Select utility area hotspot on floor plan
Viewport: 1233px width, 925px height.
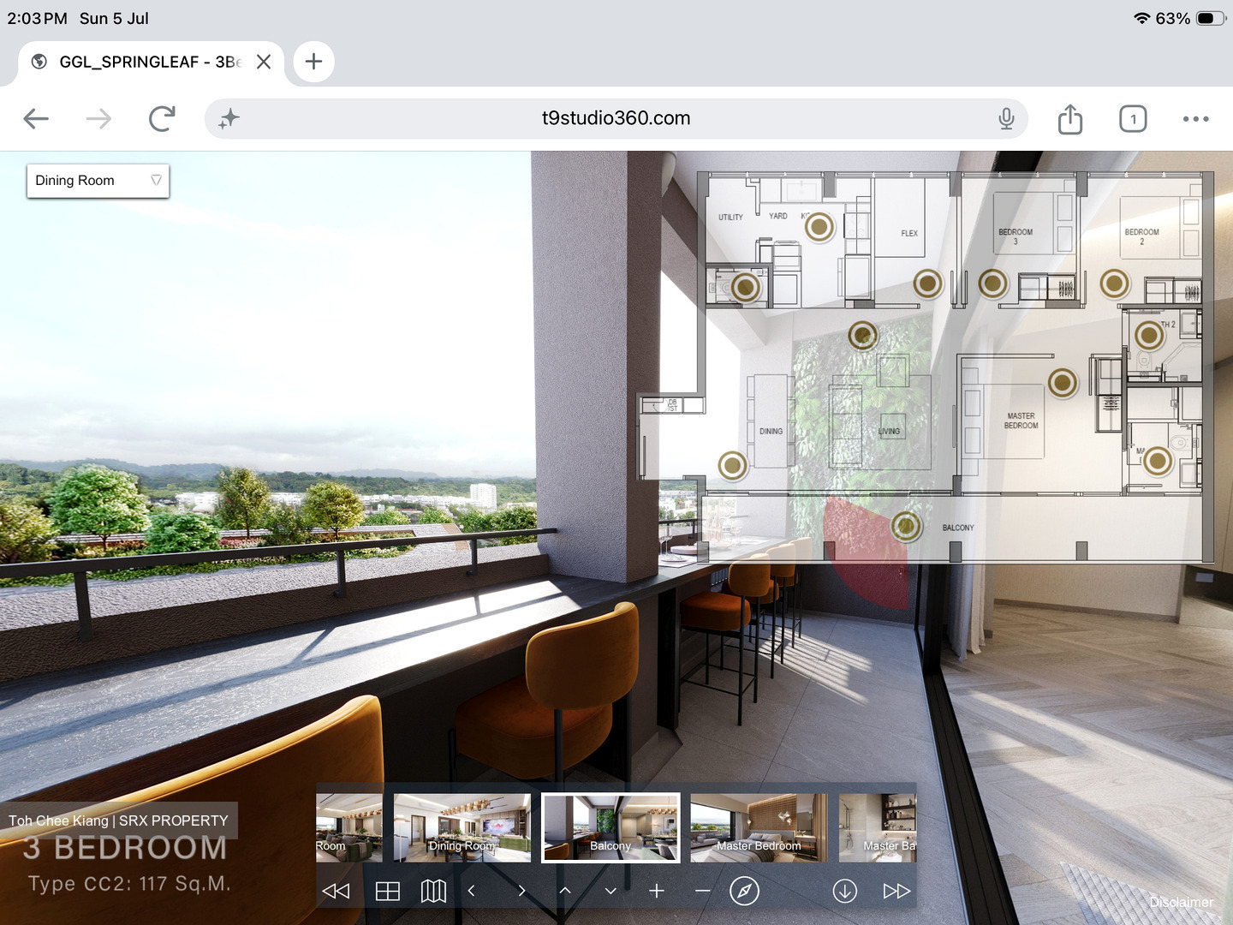[x=746, y=287]
